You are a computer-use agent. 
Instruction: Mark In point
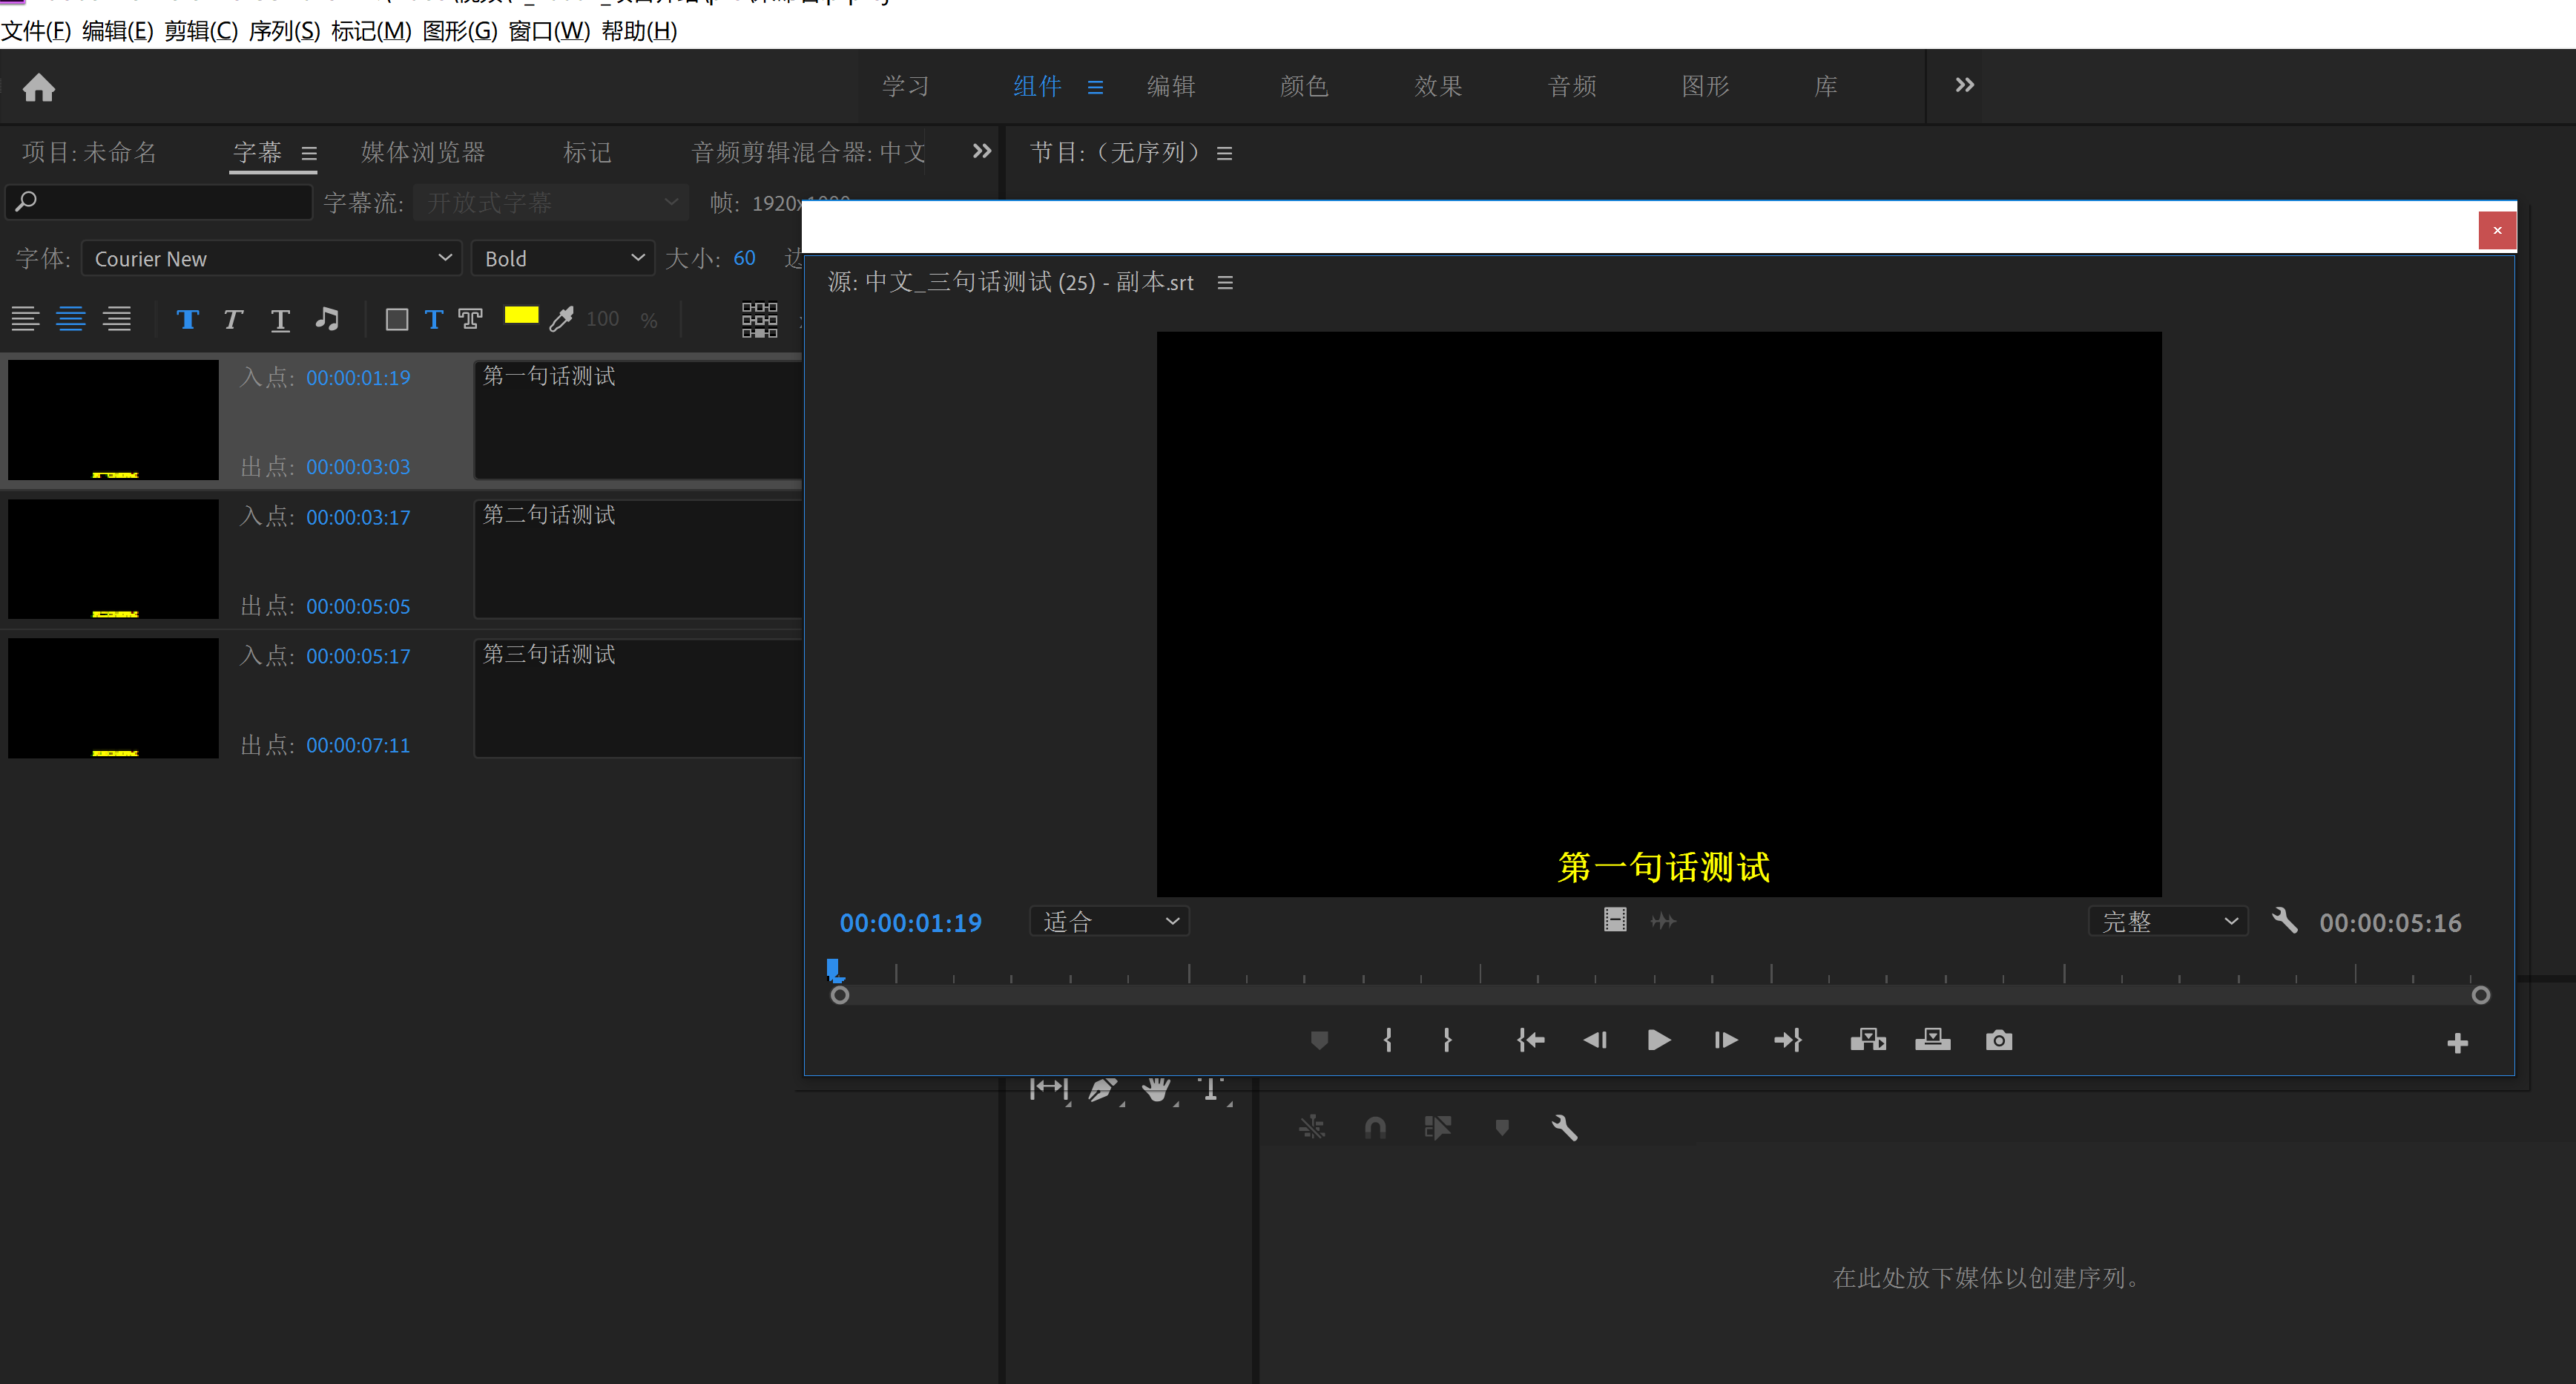coord(1388,1040)
